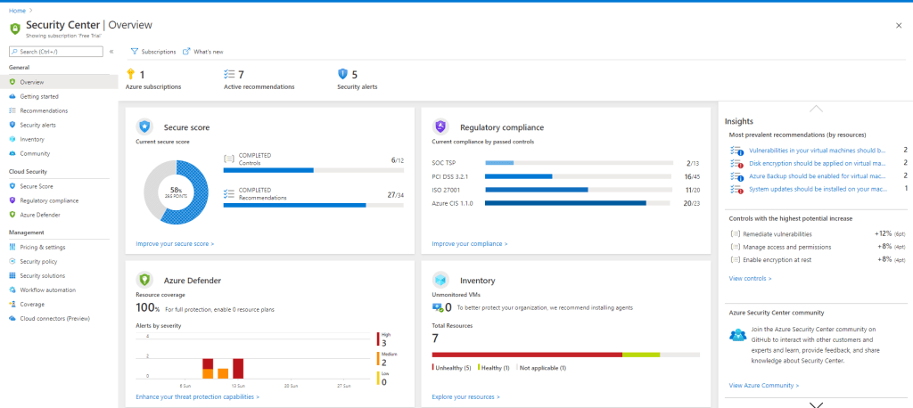The width and height of the screenshot is (913, 408).
Task: Click the Security alerts shield icon at top
Action: (342, 75)
